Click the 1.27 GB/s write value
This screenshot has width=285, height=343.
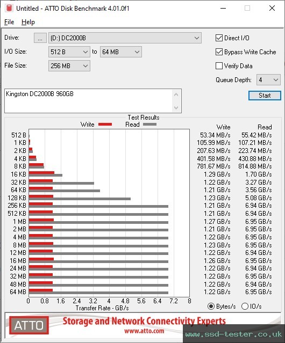(217, 222)
